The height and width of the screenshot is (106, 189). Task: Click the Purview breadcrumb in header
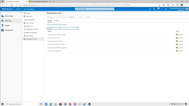click(18, 9)
